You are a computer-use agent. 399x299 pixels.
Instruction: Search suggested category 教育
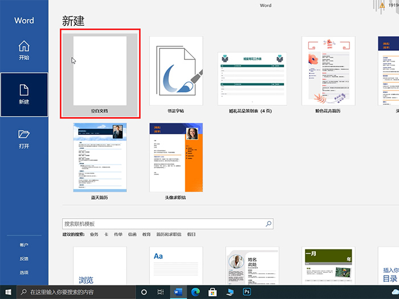click(146, 235)
